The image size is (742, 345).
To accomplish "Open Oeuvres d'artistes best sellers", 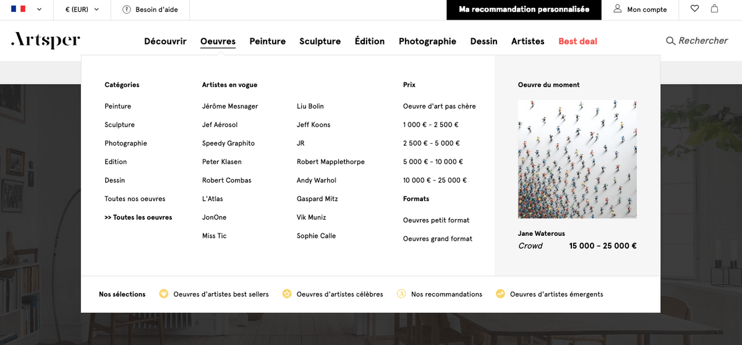I will pyautogui.click(x=221, y=294).
